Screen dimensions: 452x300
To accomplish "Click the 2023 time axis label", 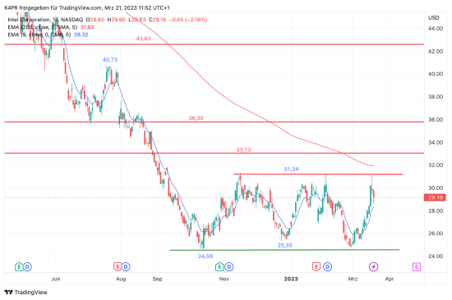I will tap(291, 279).
